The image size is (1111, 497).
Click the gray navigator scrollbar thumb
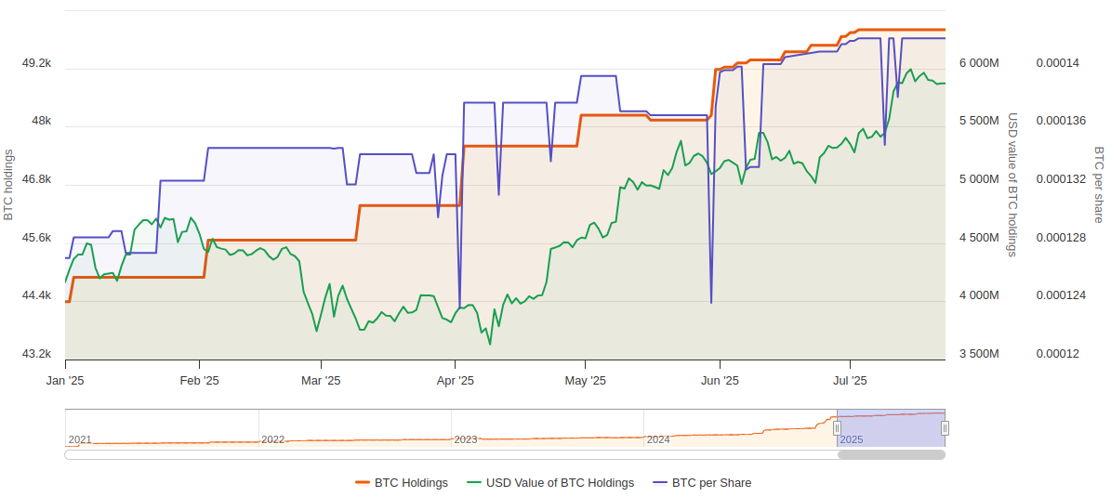(891, 455)
